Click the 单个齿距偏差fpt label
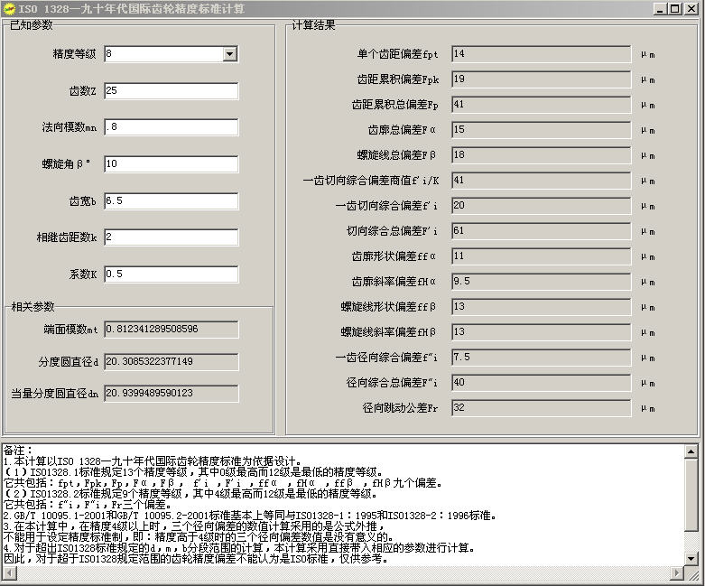705x586 pixels. coord(397,54)
